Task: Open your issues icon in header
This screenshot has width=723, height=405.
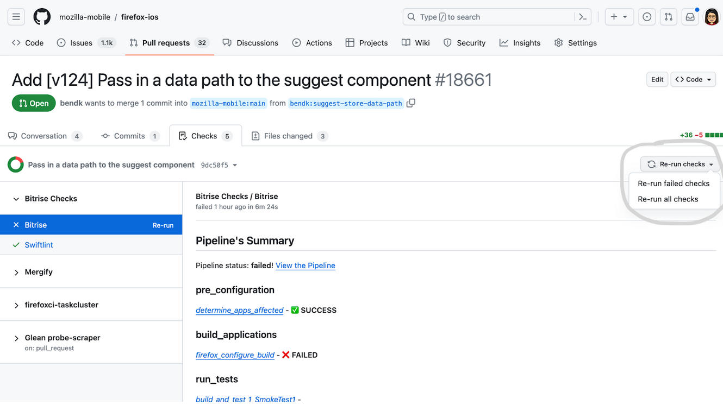Action: coord(647,17)
